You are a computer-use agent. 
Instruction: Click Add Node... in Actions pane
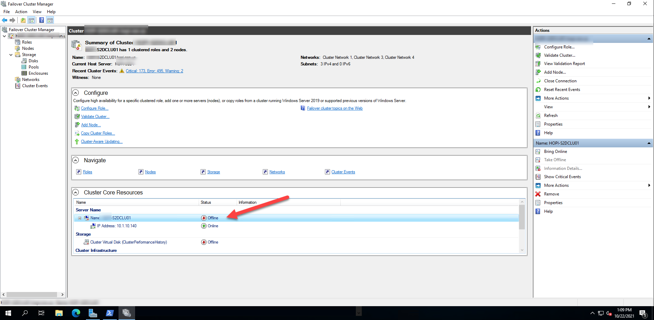[x=555, y=72]
